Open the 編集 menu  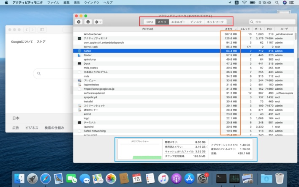pyautogui.click(x=66, y=3)
